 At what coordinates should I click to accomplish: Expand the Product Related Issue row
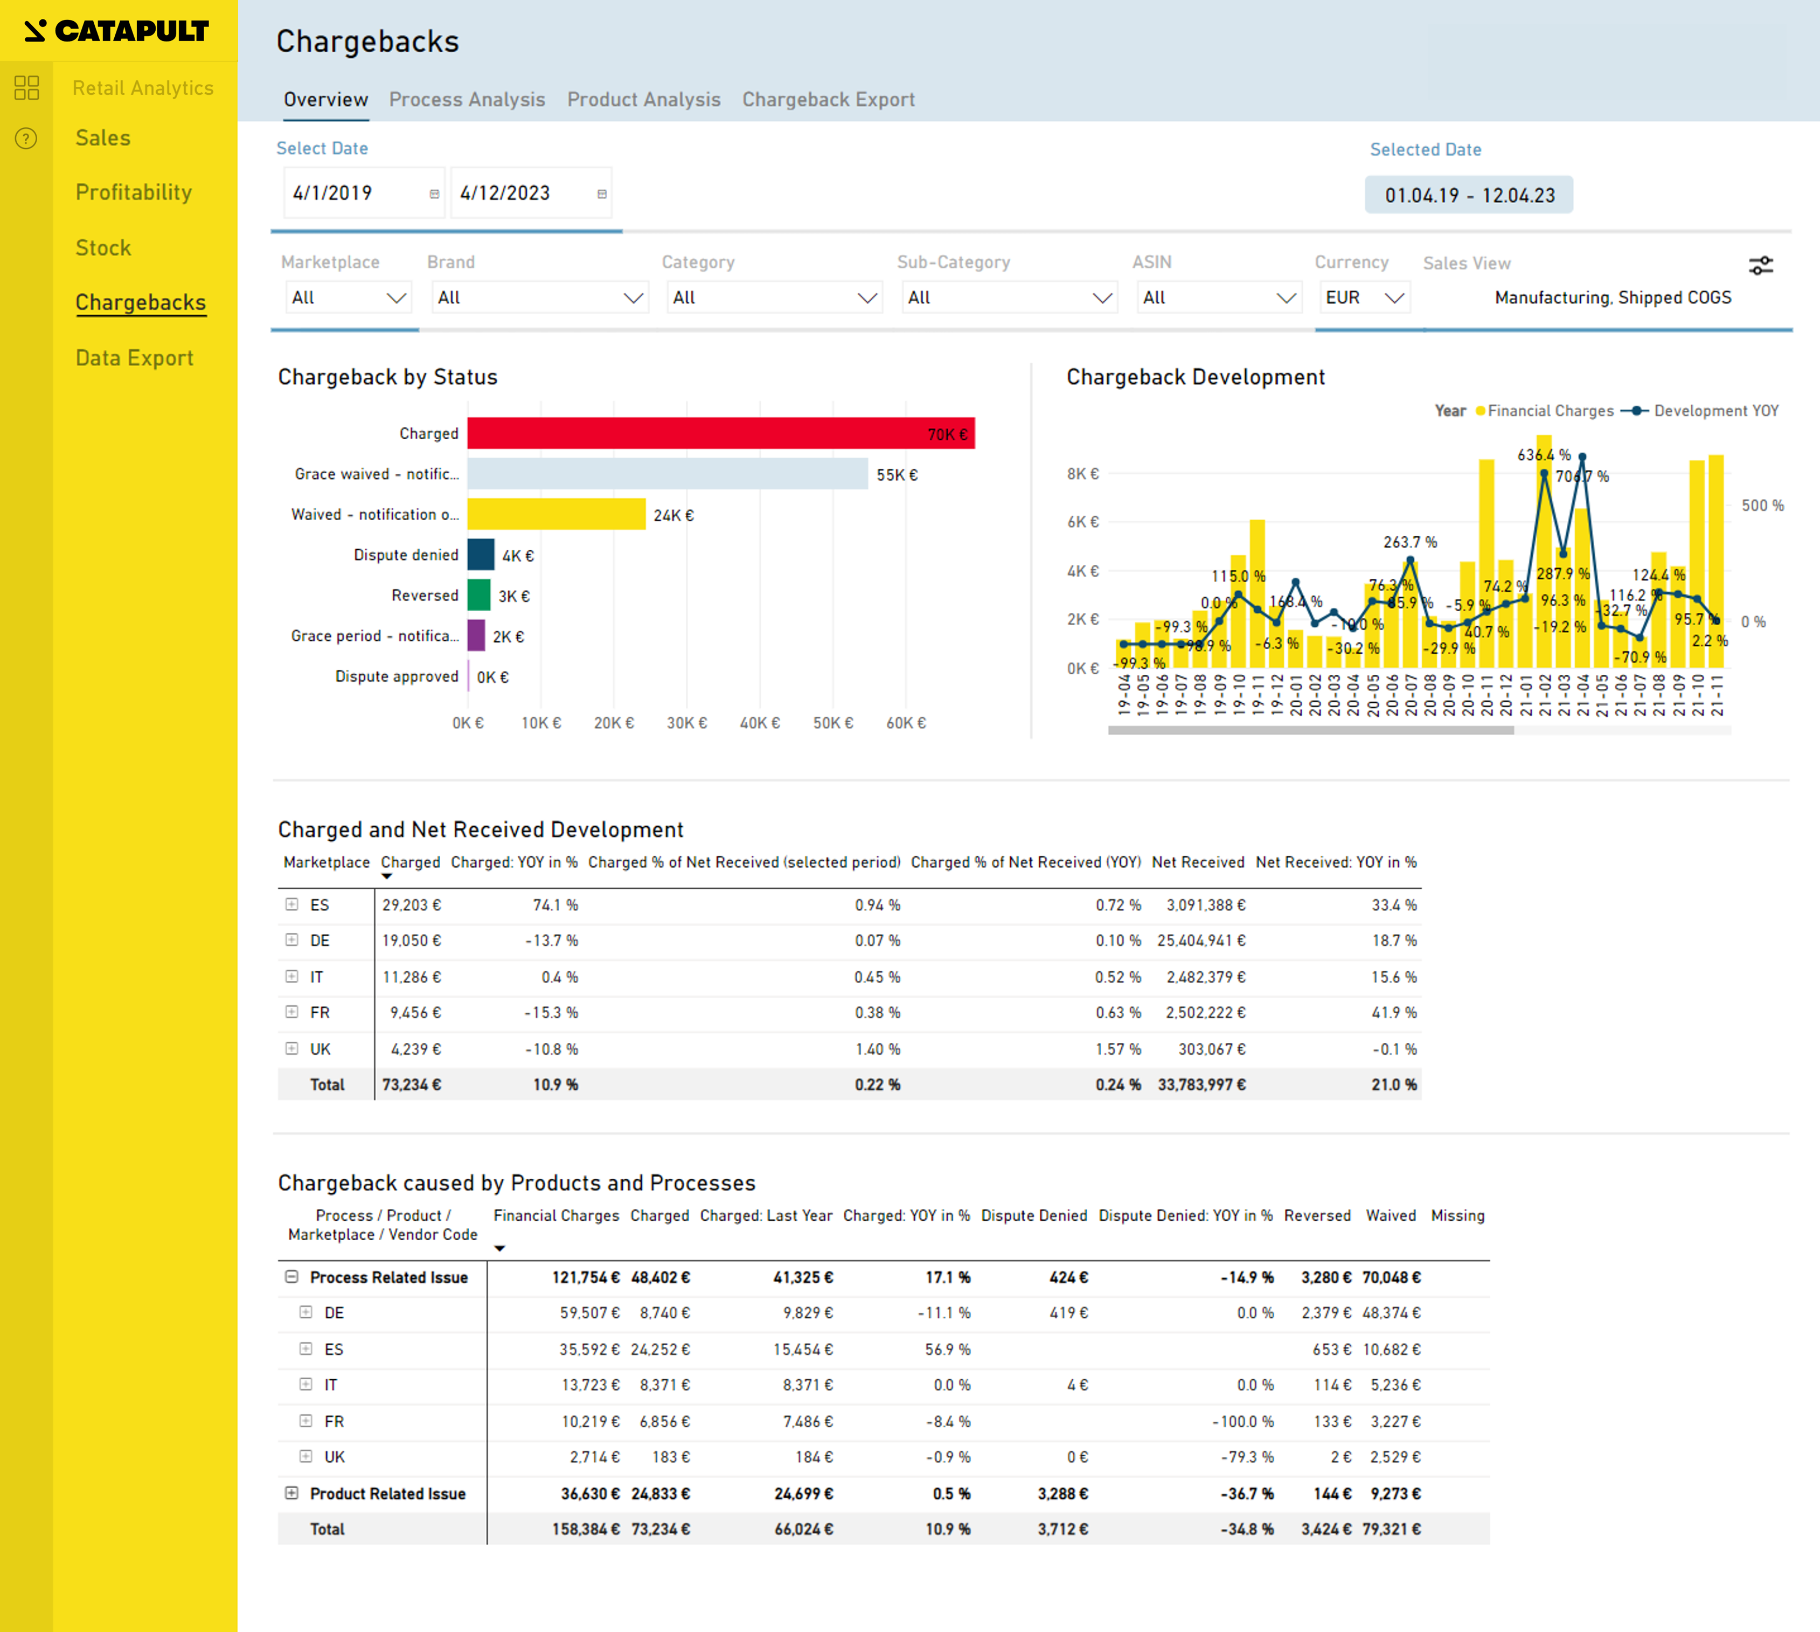(291, 1493)
